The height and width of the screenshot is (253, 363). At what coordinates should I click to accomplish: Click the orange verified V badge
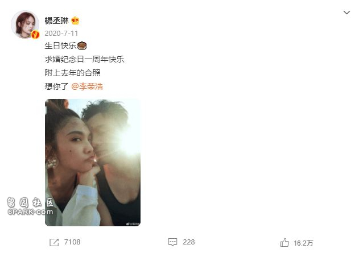point(35,35)
